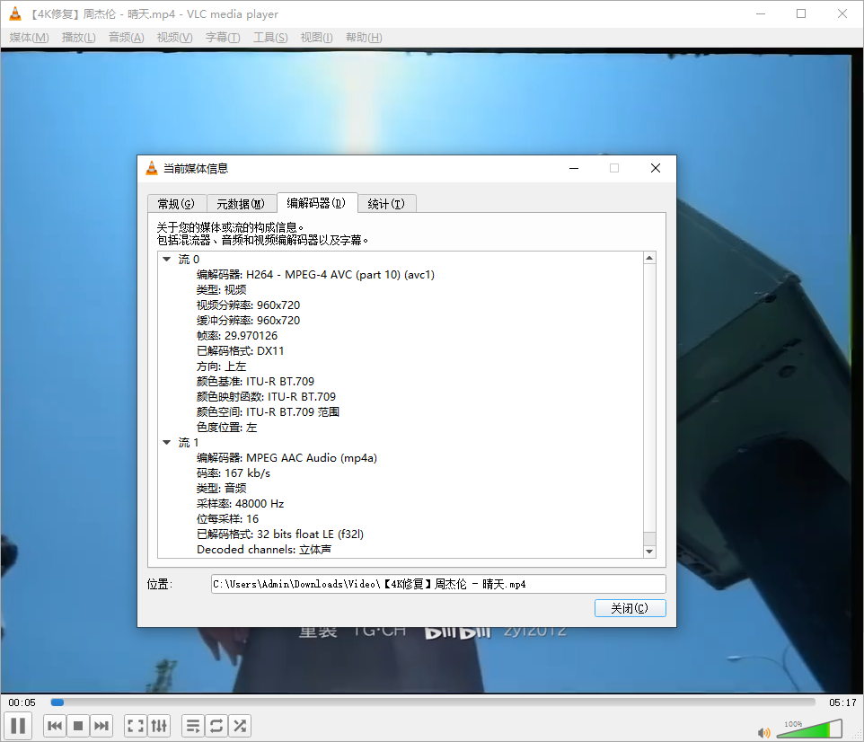The width and height of the screenshot is (864, 742).
Task: Toggle fullscreen video mode
Action: click(x=136, y=726)
